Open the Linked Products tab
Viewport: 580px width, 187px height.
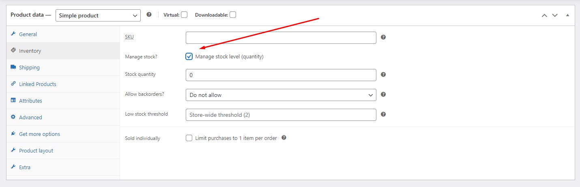click(37, 84)
